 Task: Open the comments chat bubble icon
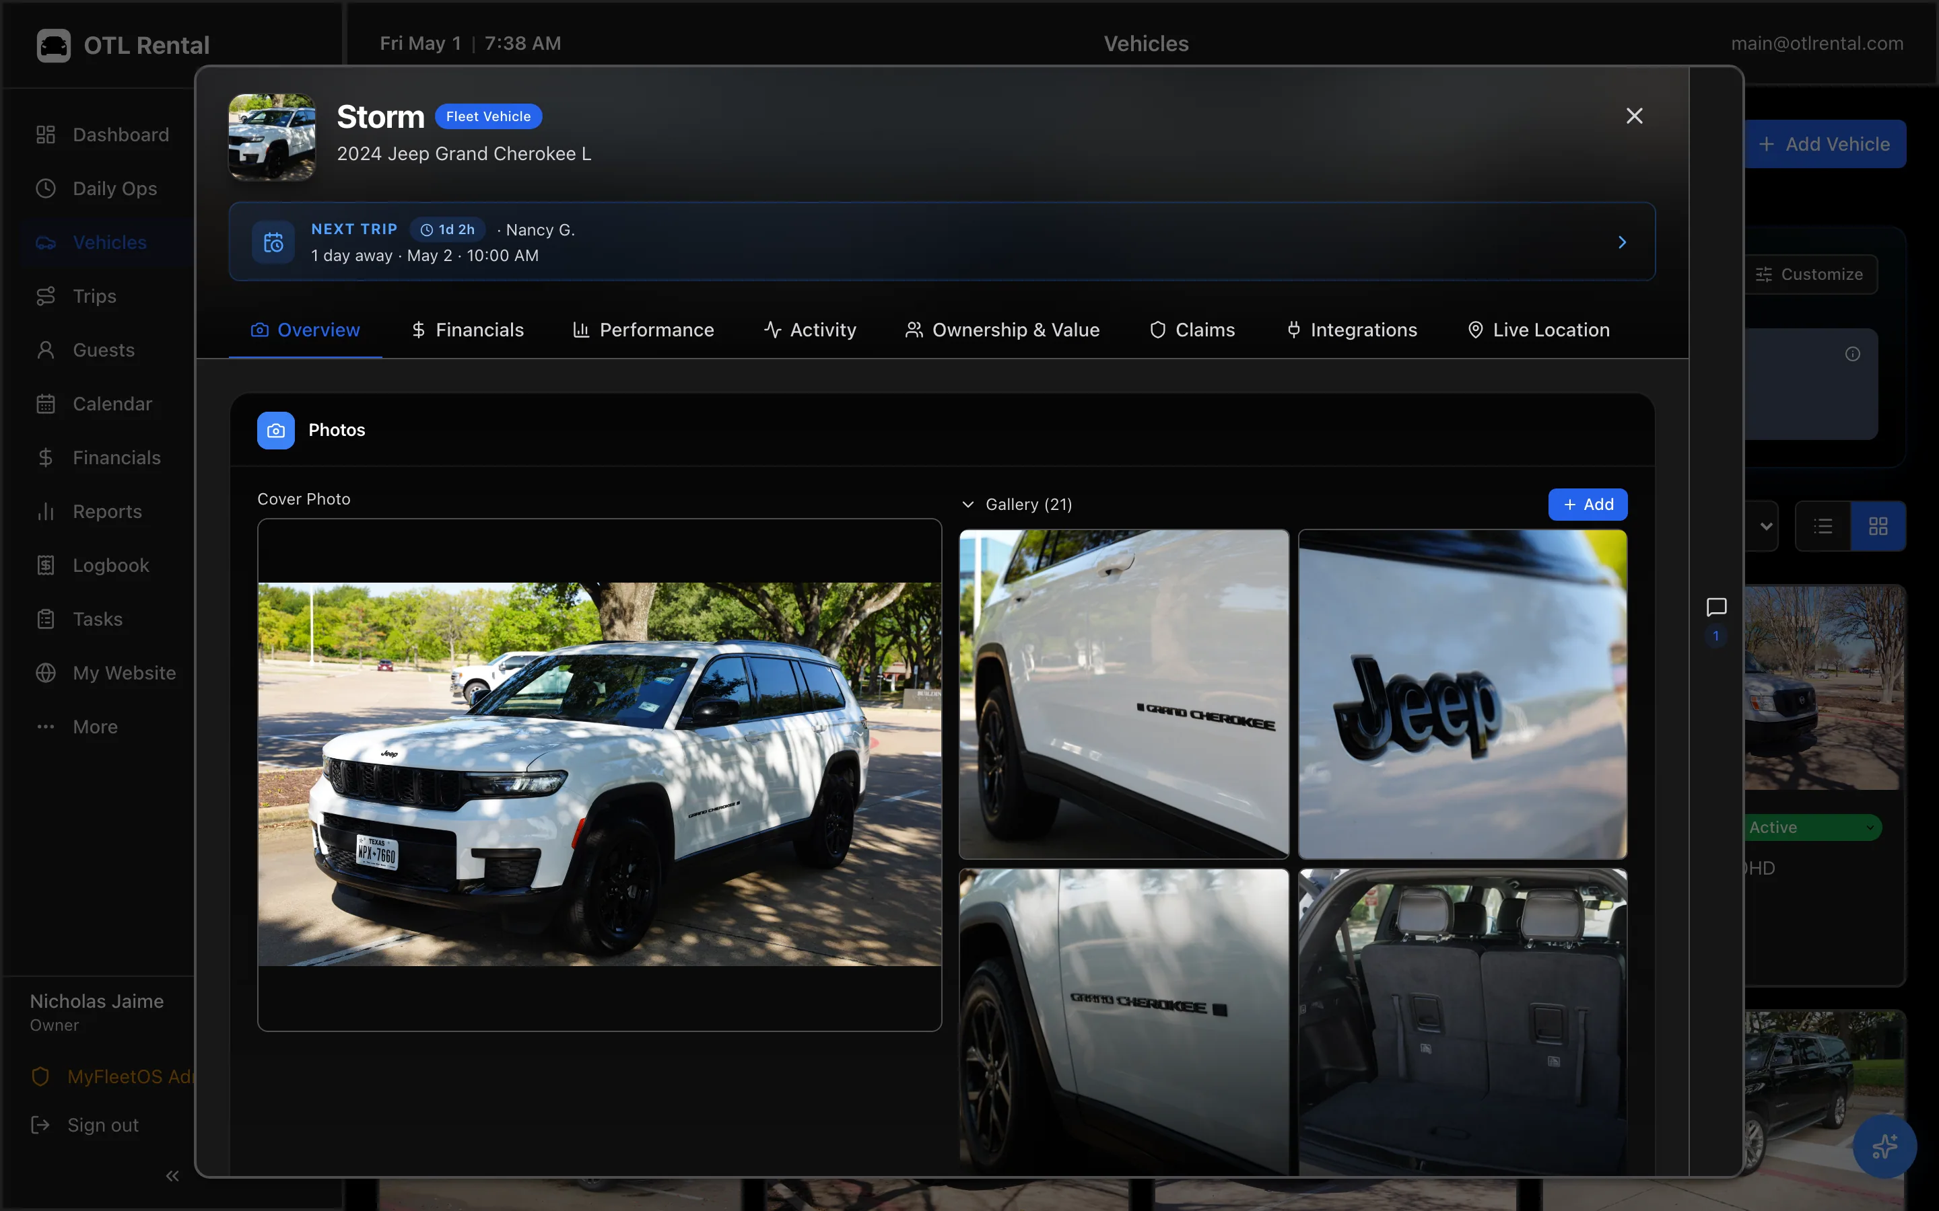click(x=1715, y=608)
